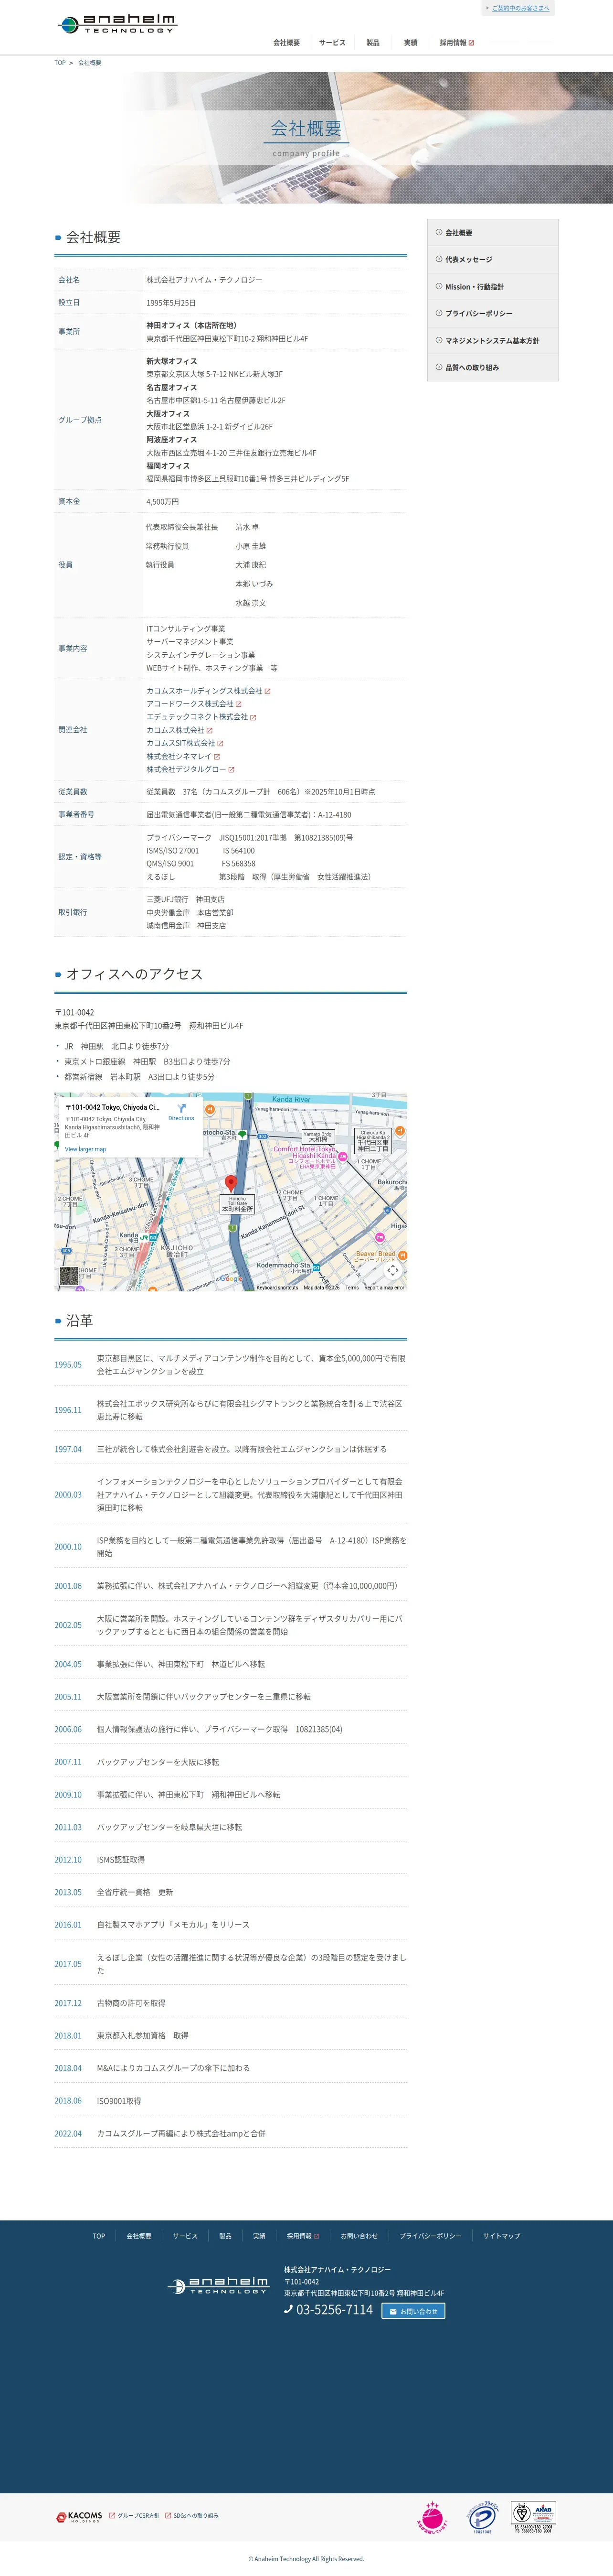Click the 会社概要 breadcrumb text
Screen dimensions: 613x2576
point(90,63)
